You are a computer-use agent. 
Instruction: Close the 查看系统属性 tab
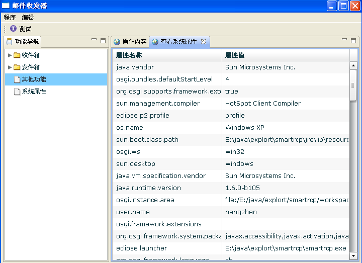coord(204,42)
